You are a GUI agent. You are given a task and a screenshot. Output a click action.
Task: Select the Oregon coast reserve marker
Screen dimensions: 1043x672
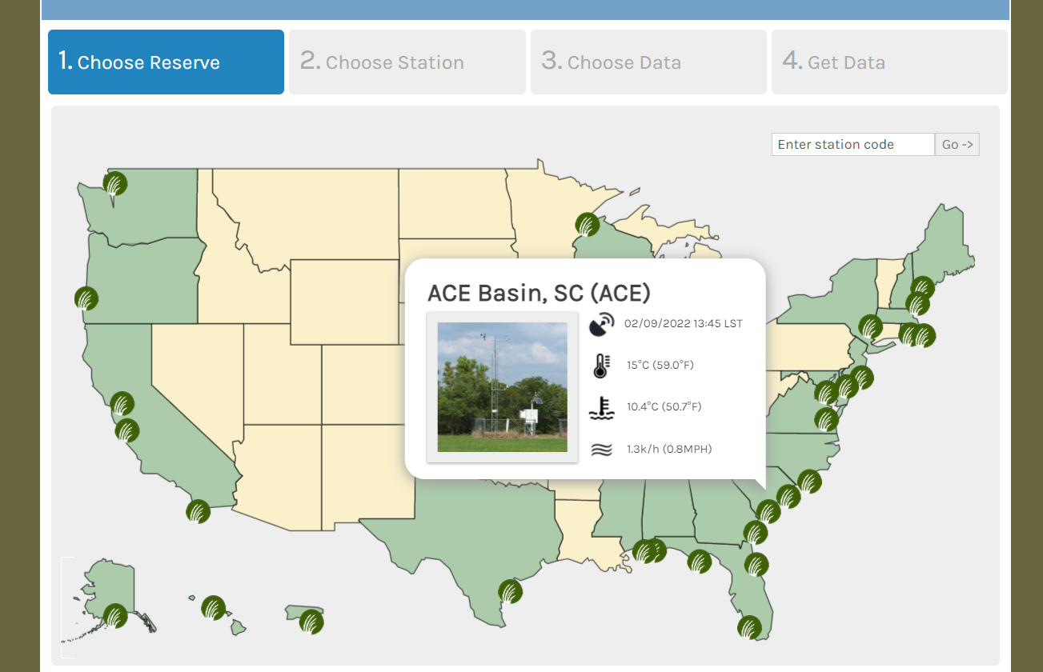tap(86, 298)
